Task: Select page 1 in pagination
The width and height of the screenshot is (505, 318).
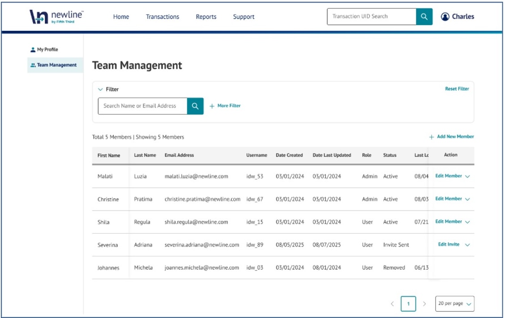Action: [408, 304]
